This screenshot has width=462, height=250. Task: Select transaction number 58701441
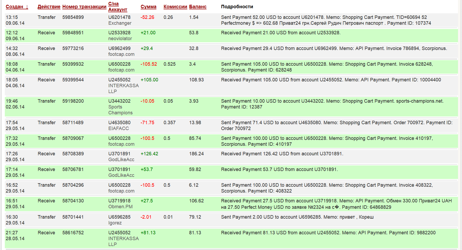coord(73,217)
